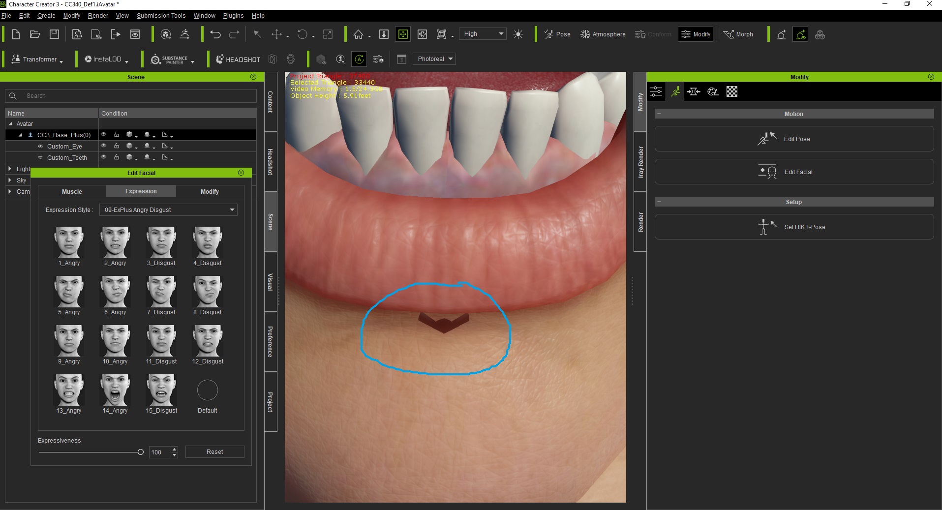Open the Content side tab
This screenshot has width=942, height=510.
pos(271,102)
